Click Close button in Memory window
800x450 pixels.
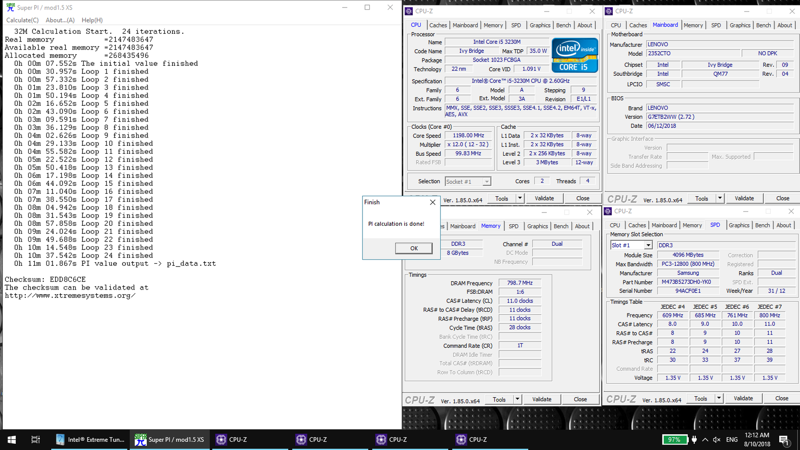[580, 400]
